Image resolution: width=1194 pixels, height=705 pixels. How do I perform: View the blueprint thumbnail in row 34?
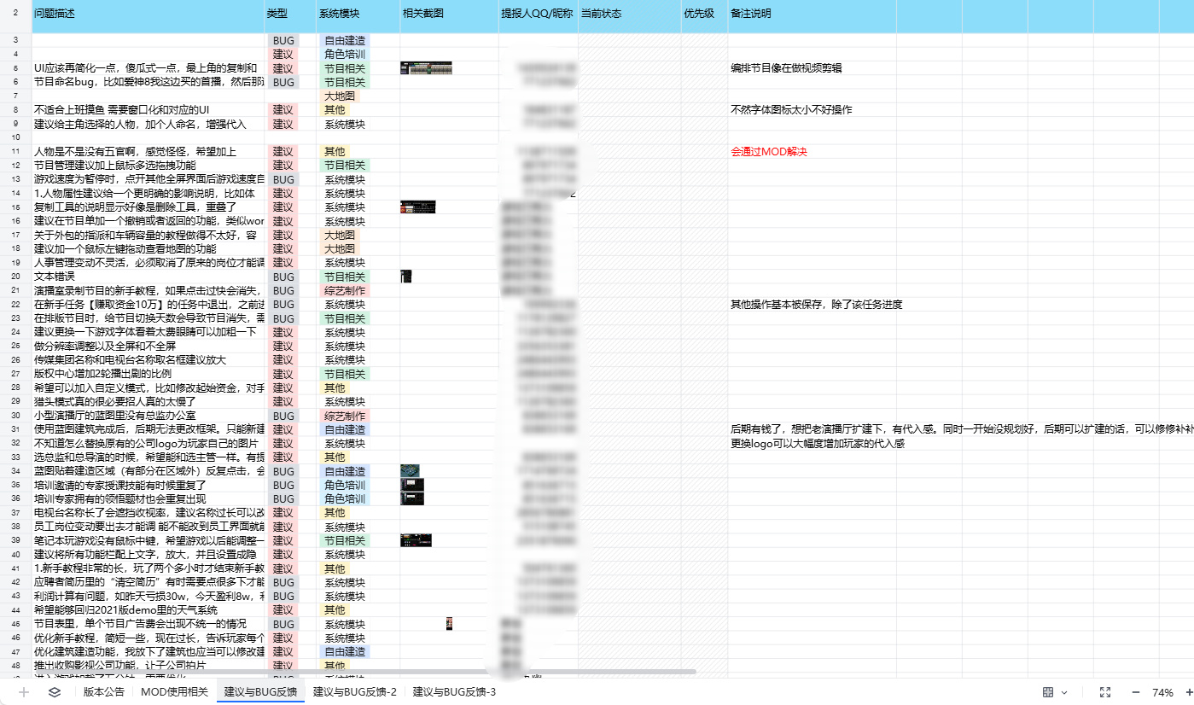click(411, 471)
